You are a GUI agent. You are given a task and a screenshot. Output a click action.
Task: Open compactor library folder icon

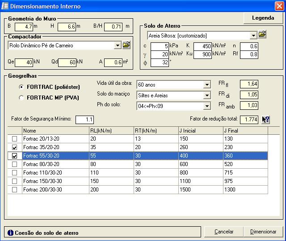(126, 45)
